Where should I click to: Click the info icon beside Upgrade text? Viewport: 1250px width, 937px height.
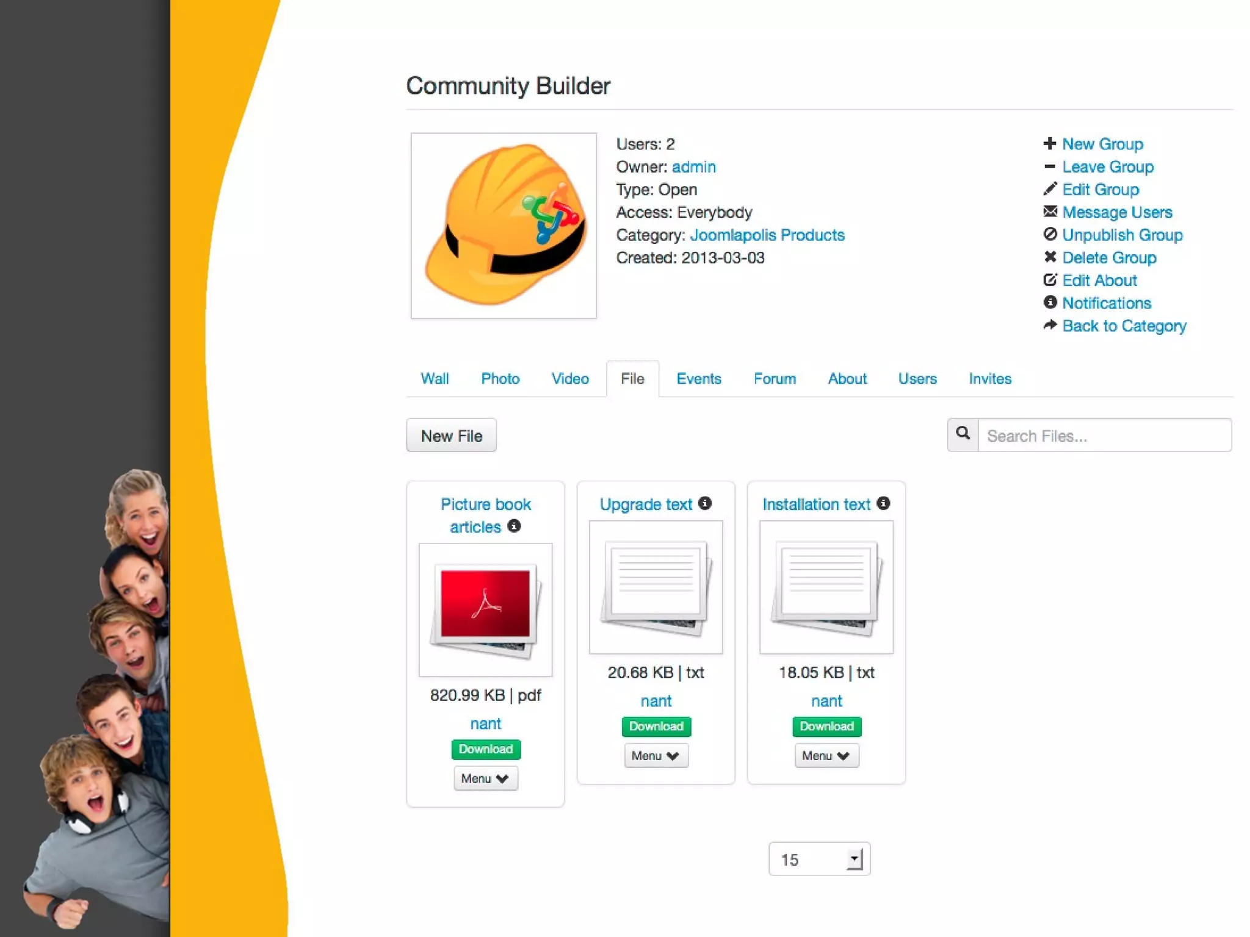point(705,503)
